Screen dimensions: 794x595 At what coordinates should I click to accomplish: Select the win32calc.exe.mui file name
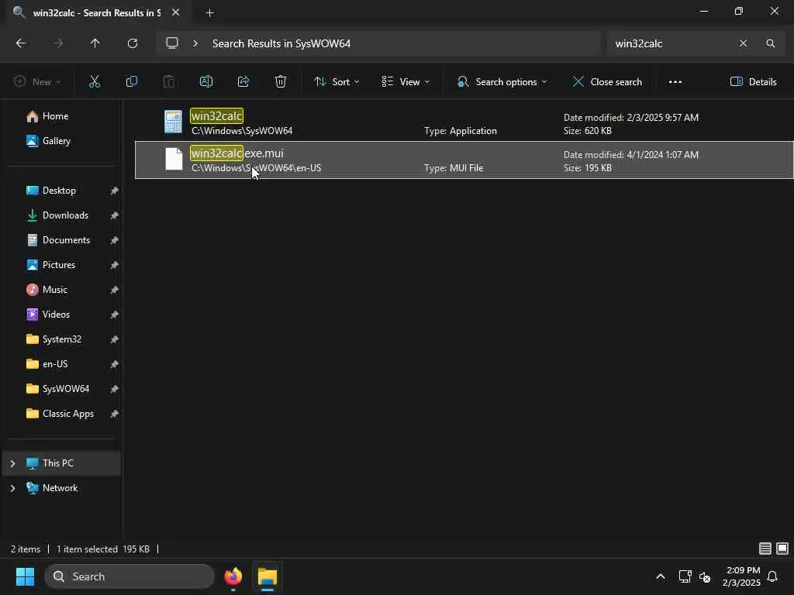click(237, 153)
